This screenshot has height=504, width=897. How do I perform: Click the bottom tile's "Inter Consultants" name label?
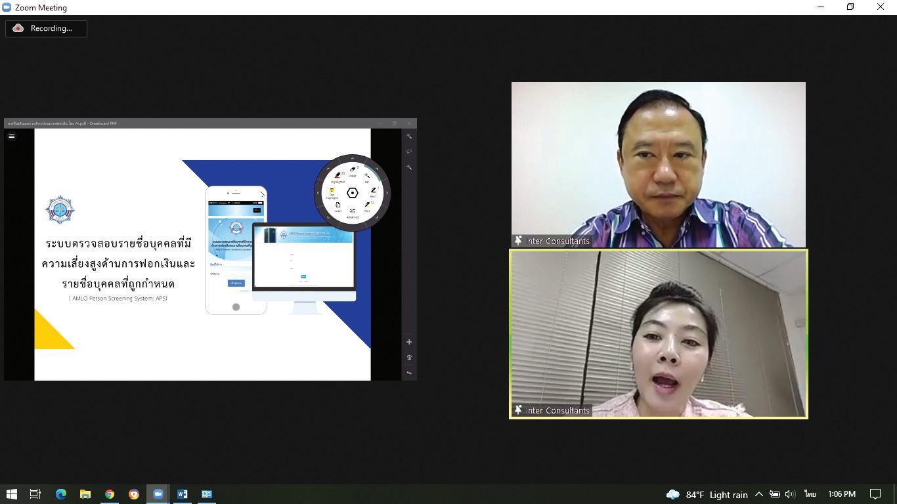[x=558, y=410]
